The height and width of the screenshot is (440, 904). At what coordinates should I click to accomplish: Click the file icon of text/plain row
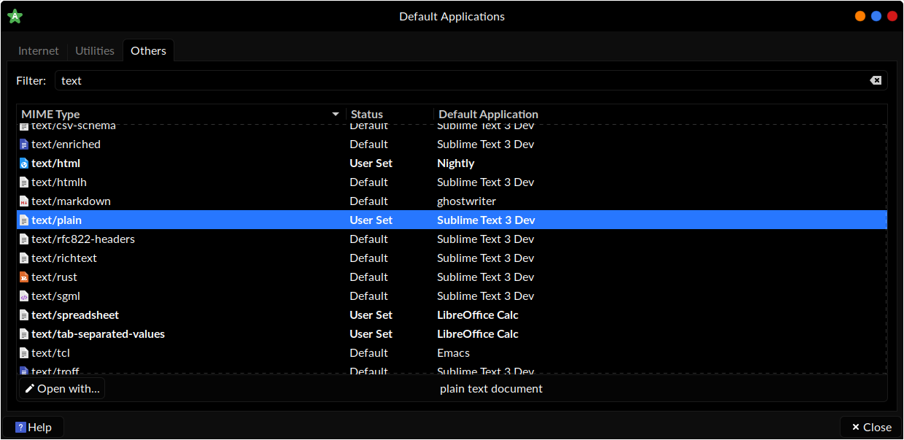point(24,220)
